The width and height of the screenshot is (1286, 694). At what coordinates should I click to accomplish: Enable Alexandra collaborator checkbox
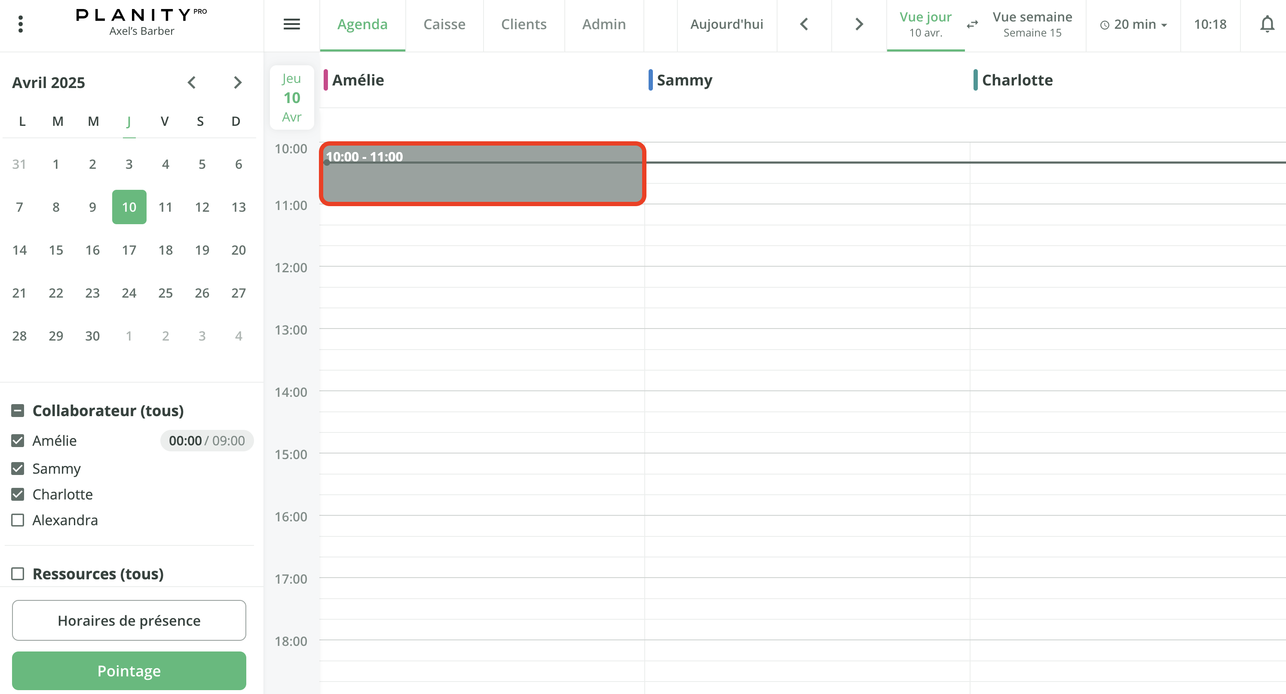click(x=18, y=520)
